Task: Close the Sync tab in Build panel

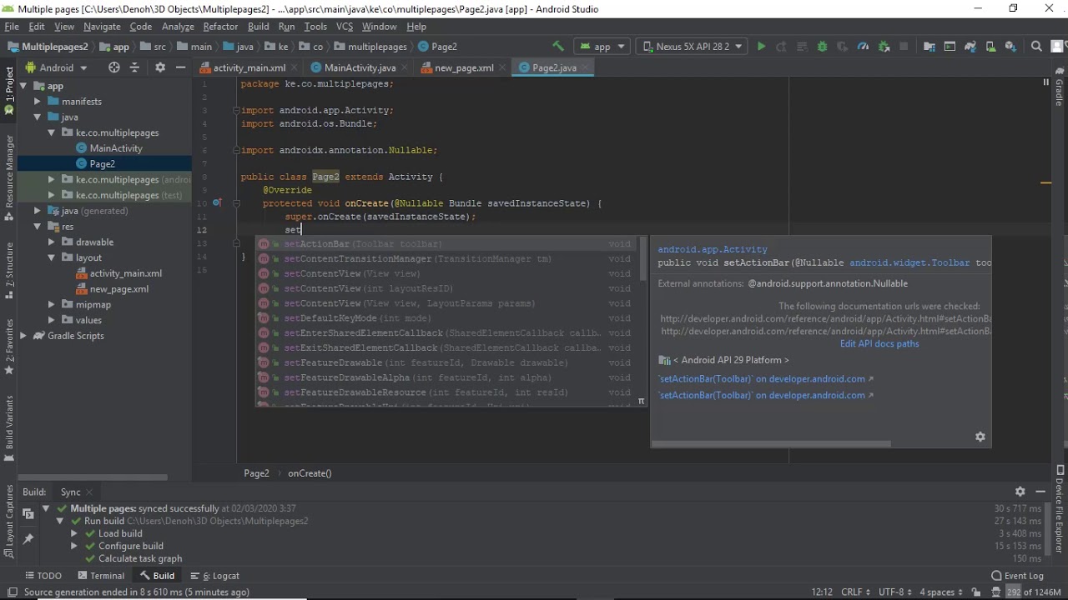Action: point(88,492)
